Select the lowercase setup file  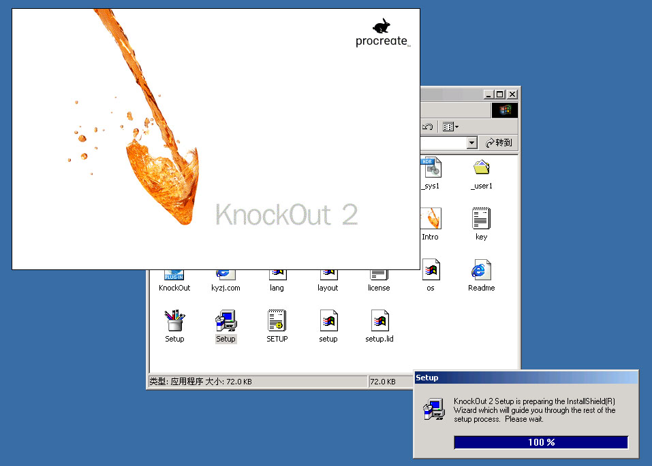tap(328, 320)
